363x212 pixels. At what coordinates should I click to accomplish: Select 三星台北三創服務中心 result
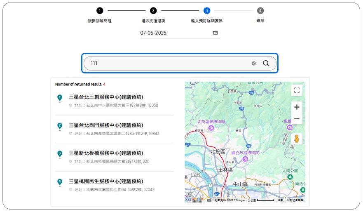(106, 97)
